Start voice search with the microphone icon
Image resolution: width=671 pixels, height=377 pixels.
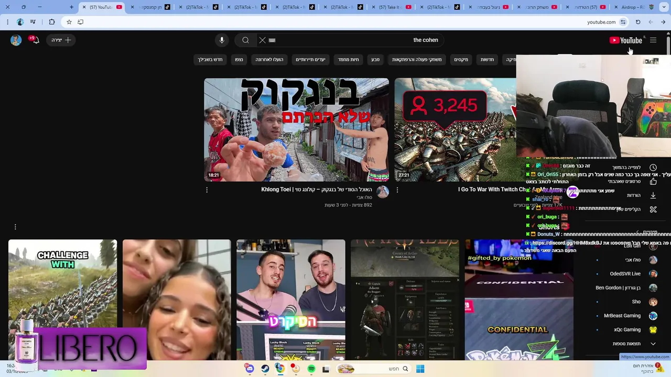coord(222,40)
